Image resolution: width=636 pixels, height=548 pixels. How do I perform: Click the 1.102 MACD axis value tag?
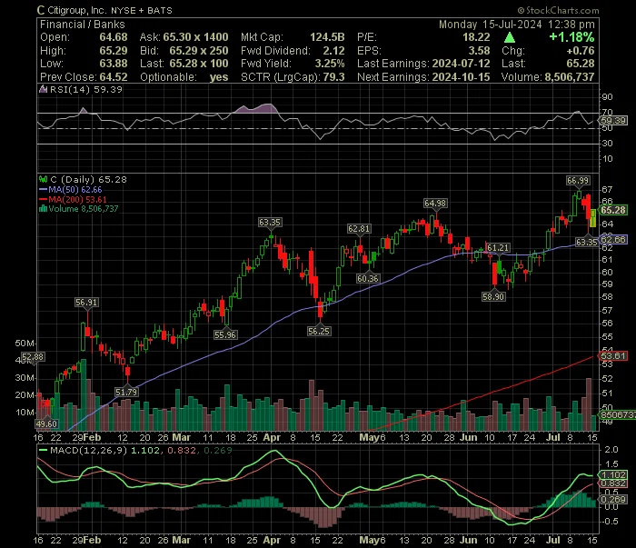point(613,475)
